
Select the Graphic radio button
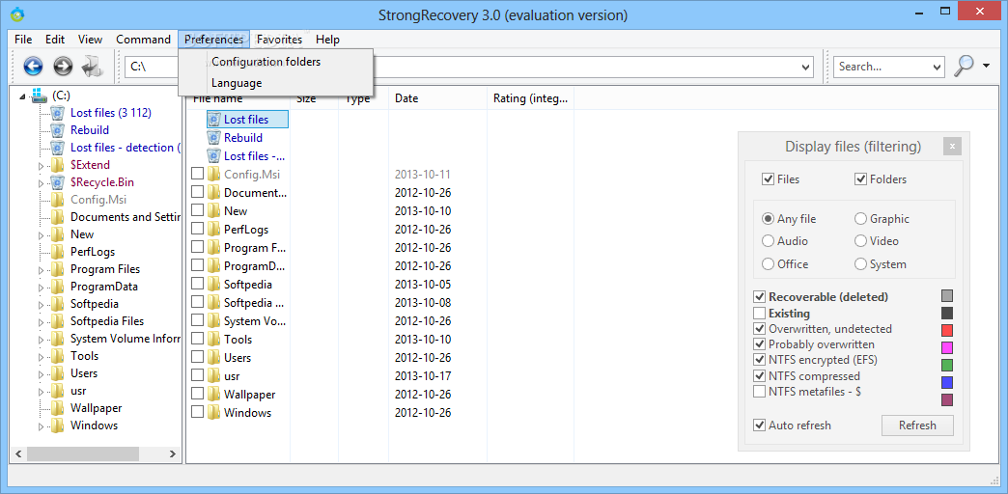point(861,219)
